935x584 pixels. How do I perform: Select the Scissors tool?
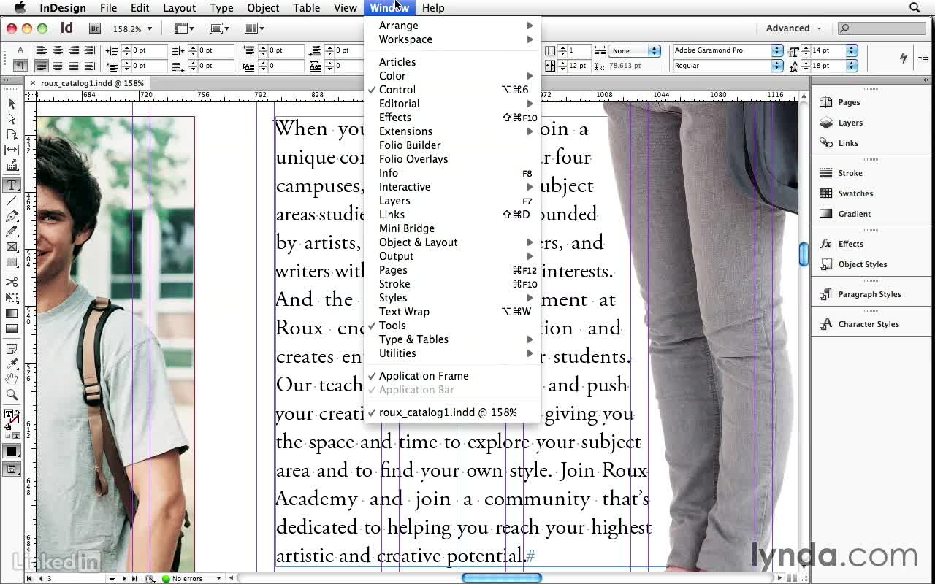click(12, 282)
